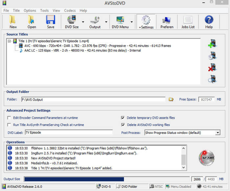Click the Output toolbar icon

click(x=95, y=22)
